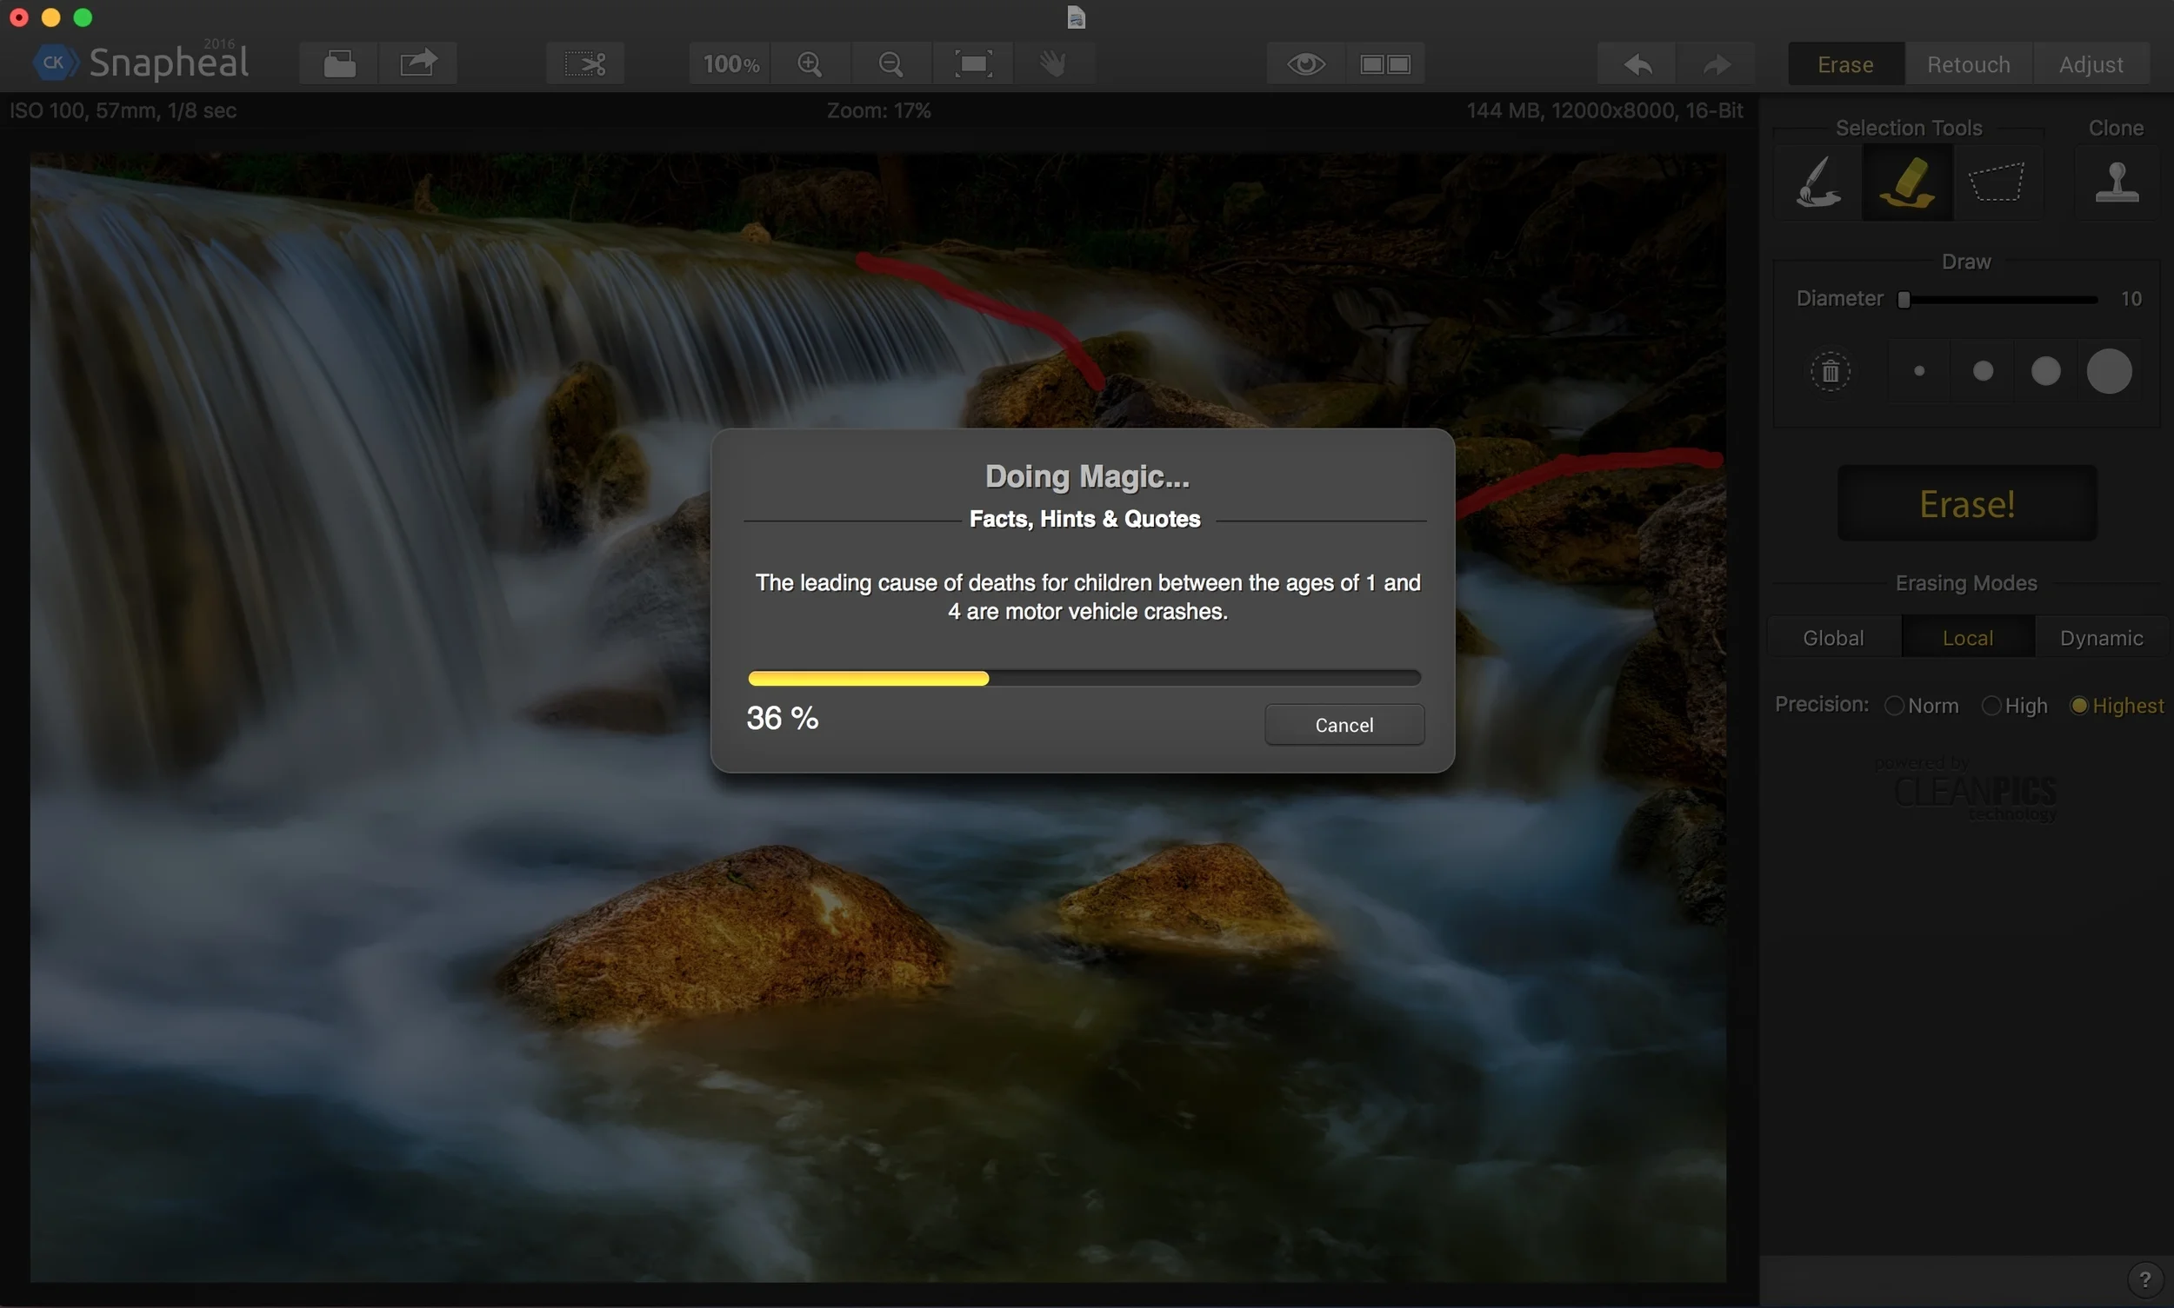2174x1308 pixels.
Task: Choose Global erasing mode
Action: 1833,638
